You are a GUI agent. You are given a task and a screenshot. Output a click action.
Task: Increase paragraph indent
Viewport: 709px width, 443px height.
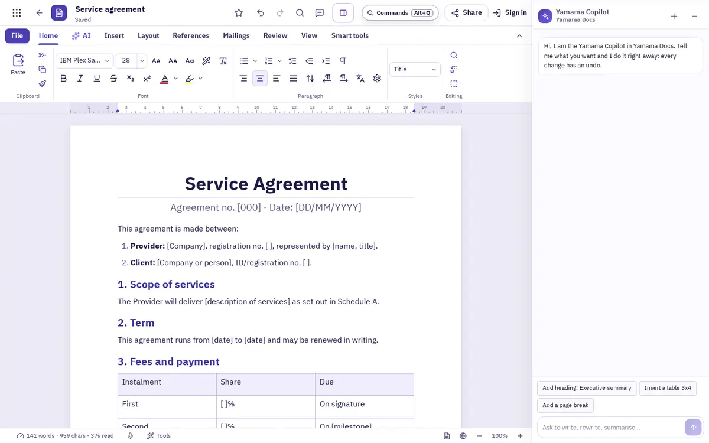tap(326, 61)
